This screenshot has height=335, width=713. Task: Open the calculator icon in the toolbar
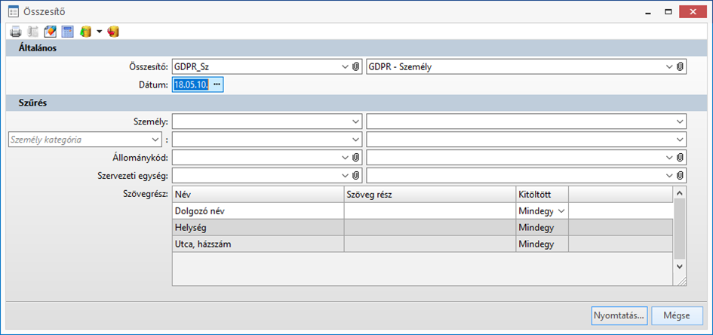click(67, 32)
